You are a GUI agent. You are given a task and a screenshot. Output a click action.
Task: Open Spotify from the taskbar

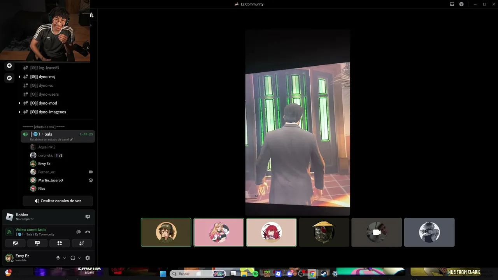(256, 274)
